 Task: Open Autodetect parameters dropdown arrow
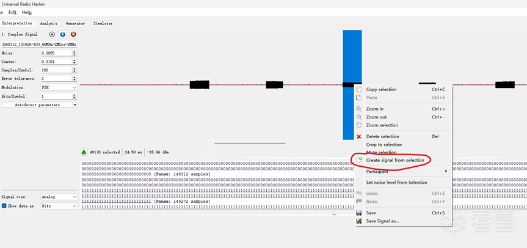point(75,105)
